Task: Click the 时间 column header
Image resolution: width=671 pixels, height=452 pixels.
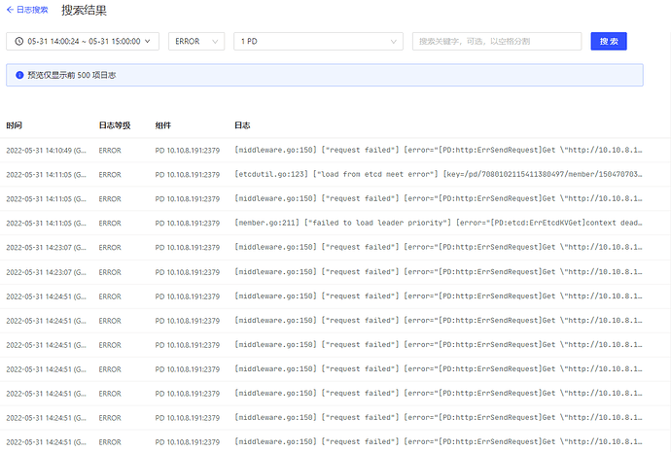Action: point(15,125)
